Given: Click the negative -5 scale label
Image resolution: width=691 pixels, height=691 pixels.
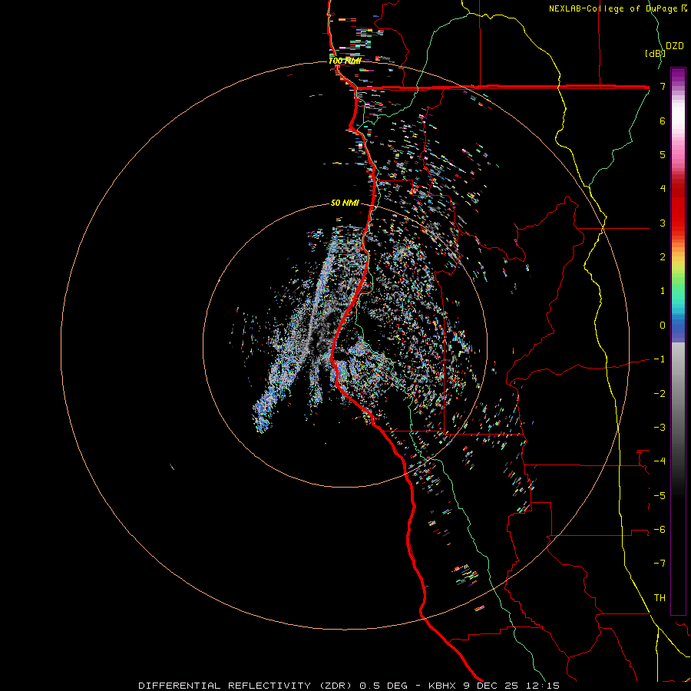Looking at the screenshot, I should point(660,495).
